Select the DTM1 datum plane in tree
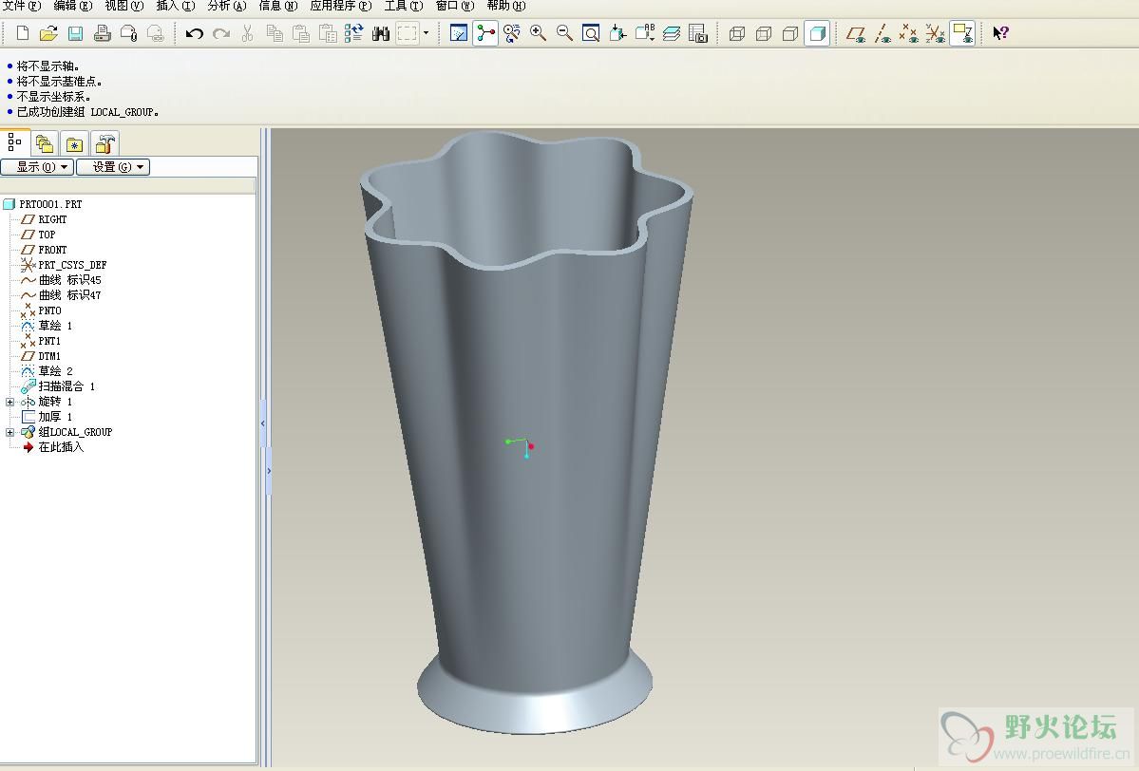Viewport: 1139px width, 771px height. (49, 356)
